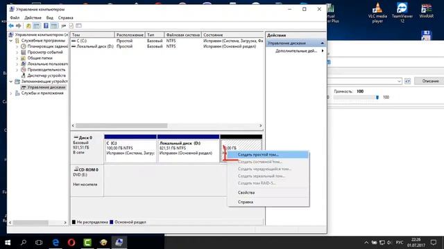The height and width of the screenshot is (249, 444).
Task: Select Общие папки tree item
Action: tap(37, 58)
